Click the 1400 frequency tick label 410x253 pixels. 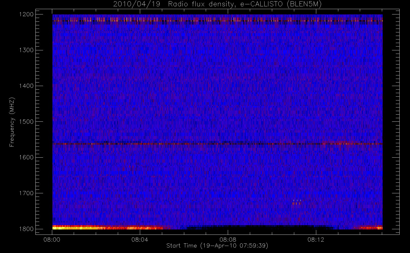coord(26,86)
